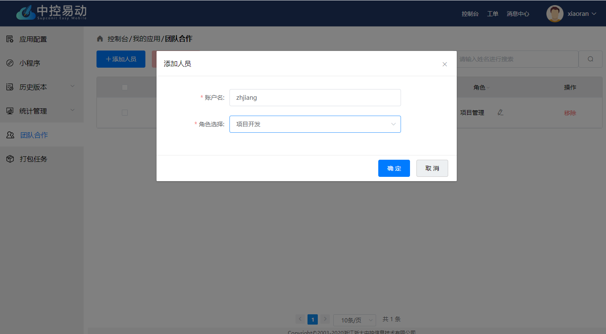The image size is (606, 334).
Task: Click the search magnifier button
Action: (x=591, y=59)
